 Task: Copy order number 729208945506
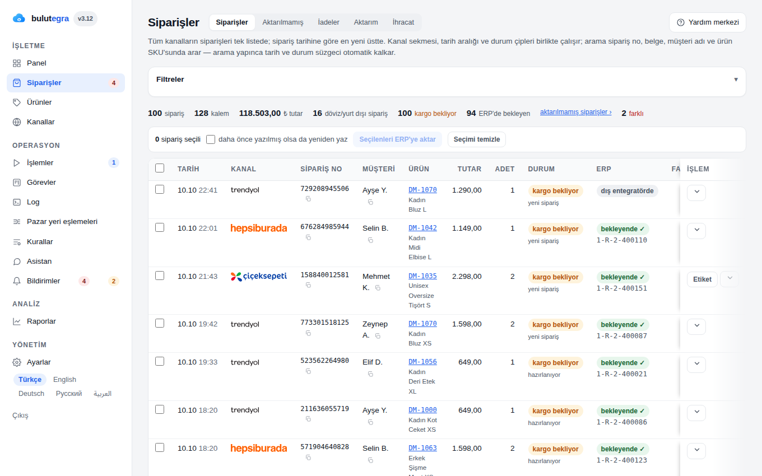click(x=308, y=199)
